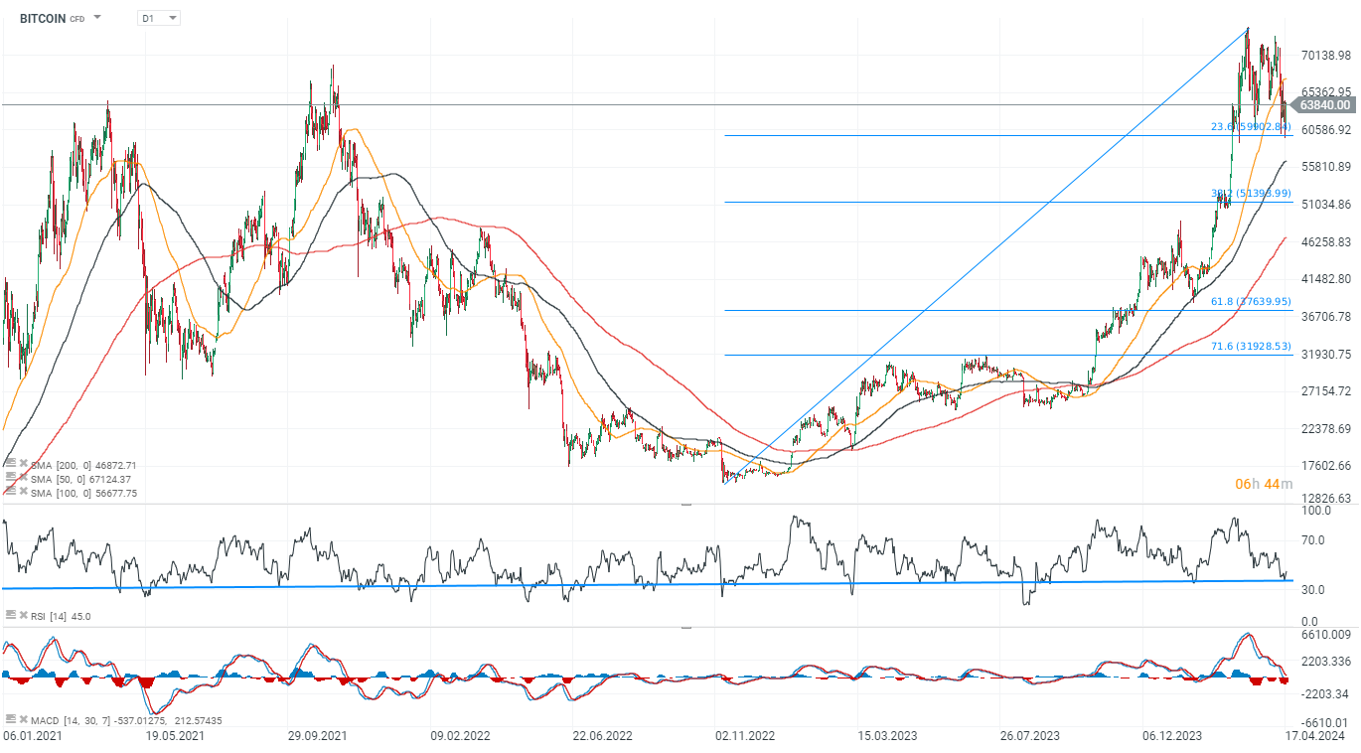Click the 17.04.2024 date on the time axis
Screen dimensions: 1361x753
(1313, 736)
